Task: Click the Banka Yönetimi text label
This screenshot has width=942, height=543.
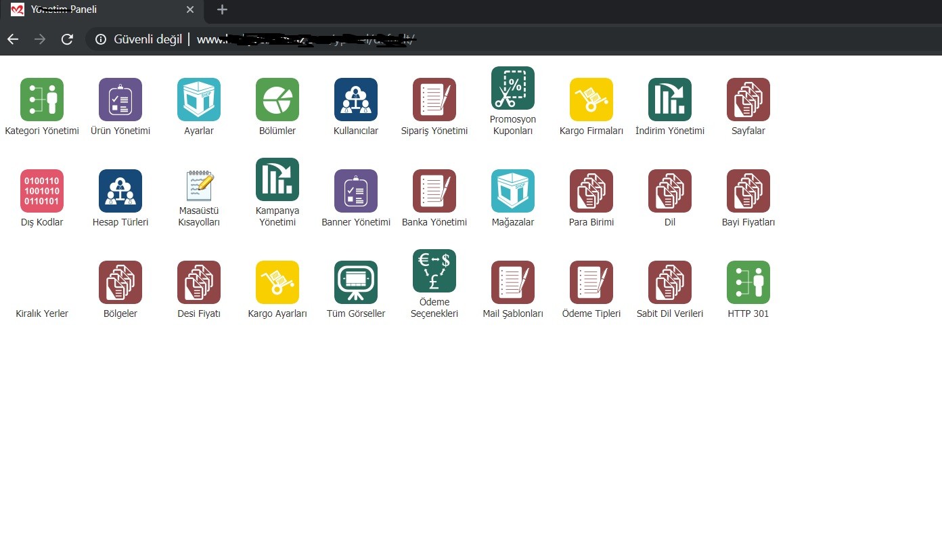Action: click(434, 222)
